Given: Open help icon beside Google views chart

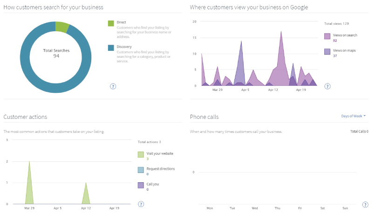Looking at the screenshot, I should [327, 86].
